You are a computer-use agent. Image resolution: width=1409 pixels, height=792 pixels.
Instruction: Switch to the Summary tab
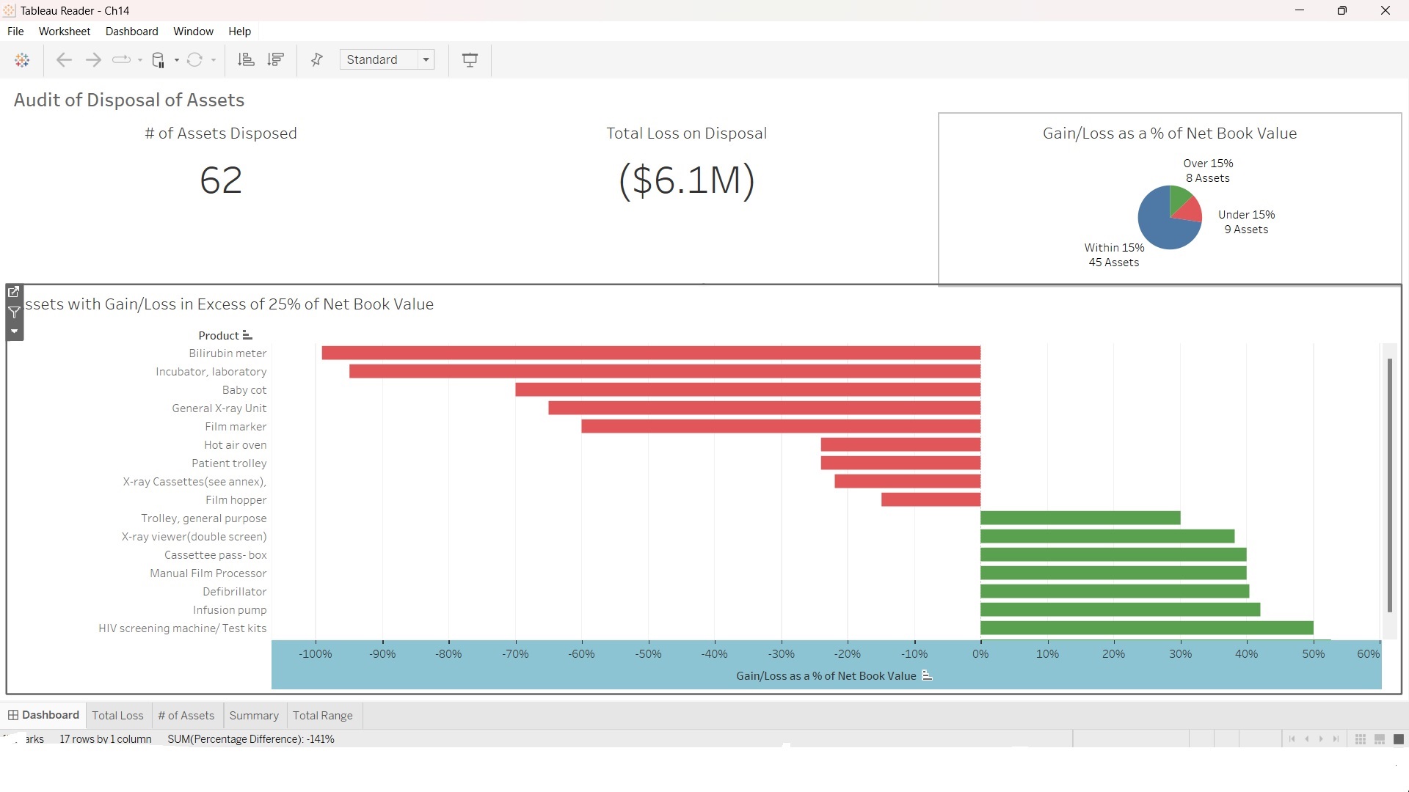coord(254,715)
